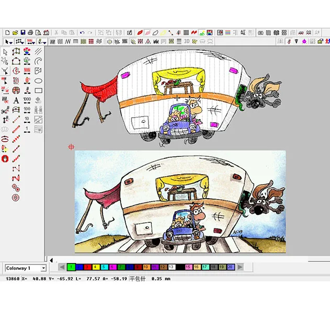Click the Undo arrow icon
330x309 pixels.
[x=82, y=32]
